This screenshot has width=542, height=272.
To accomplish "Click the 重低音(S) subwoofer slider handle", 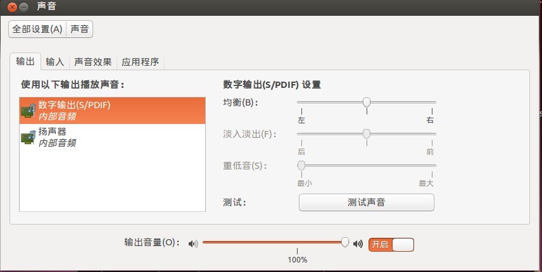I will click(x=301, y=165).
